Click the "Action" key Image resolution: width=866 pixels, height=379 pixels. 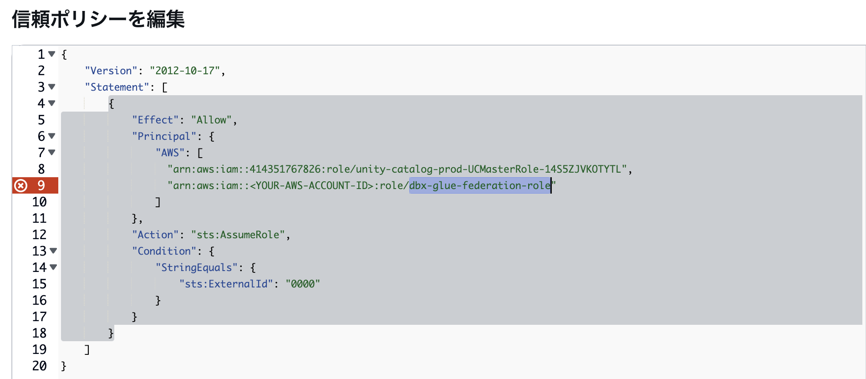coord(156,235)
